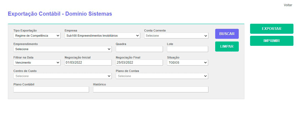Click the Histórico text field
Viewport: 301px width, 121px height.
pyautogui.click(x=150, y=89)
